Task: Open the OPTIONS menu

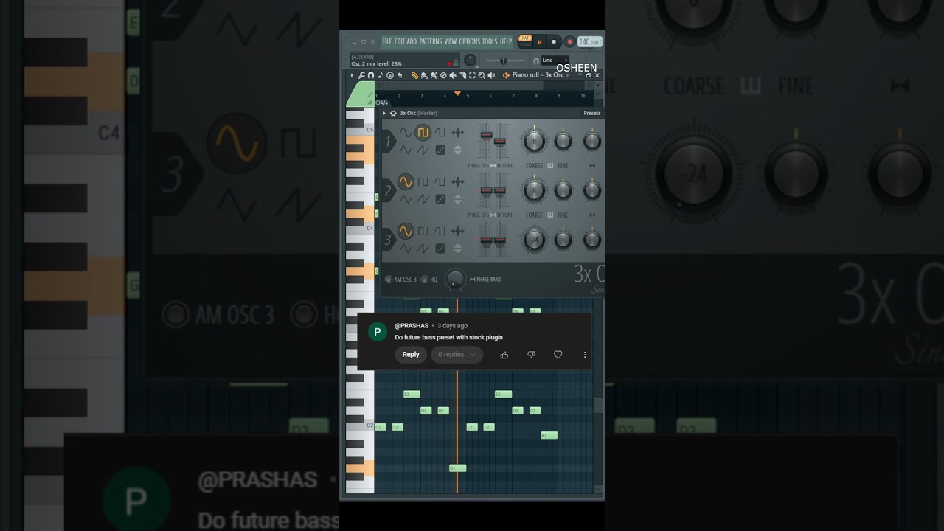Action: 470,42
